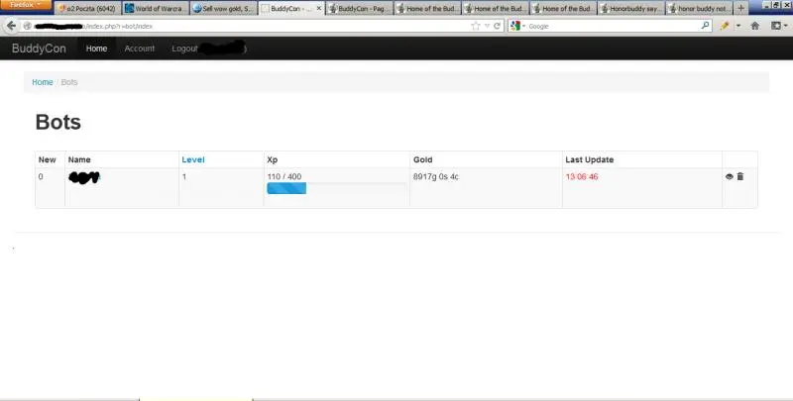
Task: Switch to the World of Warcraft tab
Action: (x=156, y=8)
